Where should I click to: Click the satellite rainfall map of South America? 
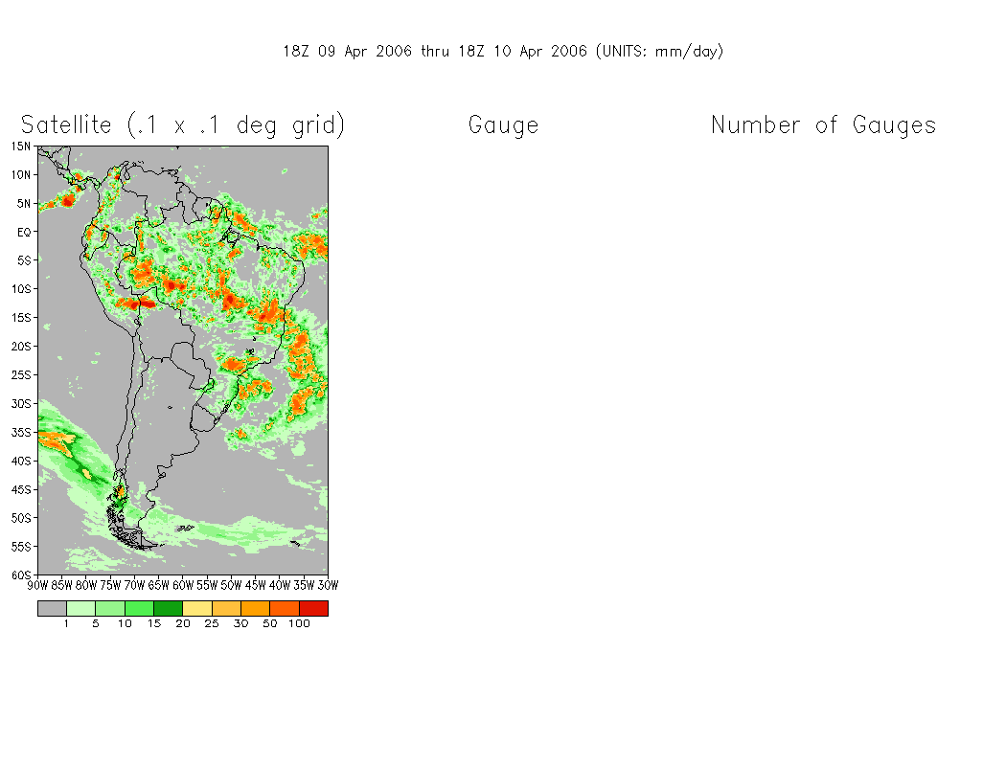(x=183, y=360)
